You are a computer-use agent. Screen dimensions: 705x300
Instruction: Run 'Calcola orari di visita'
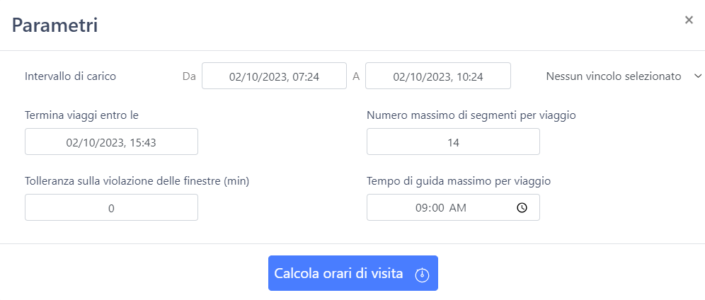(353, 273)
